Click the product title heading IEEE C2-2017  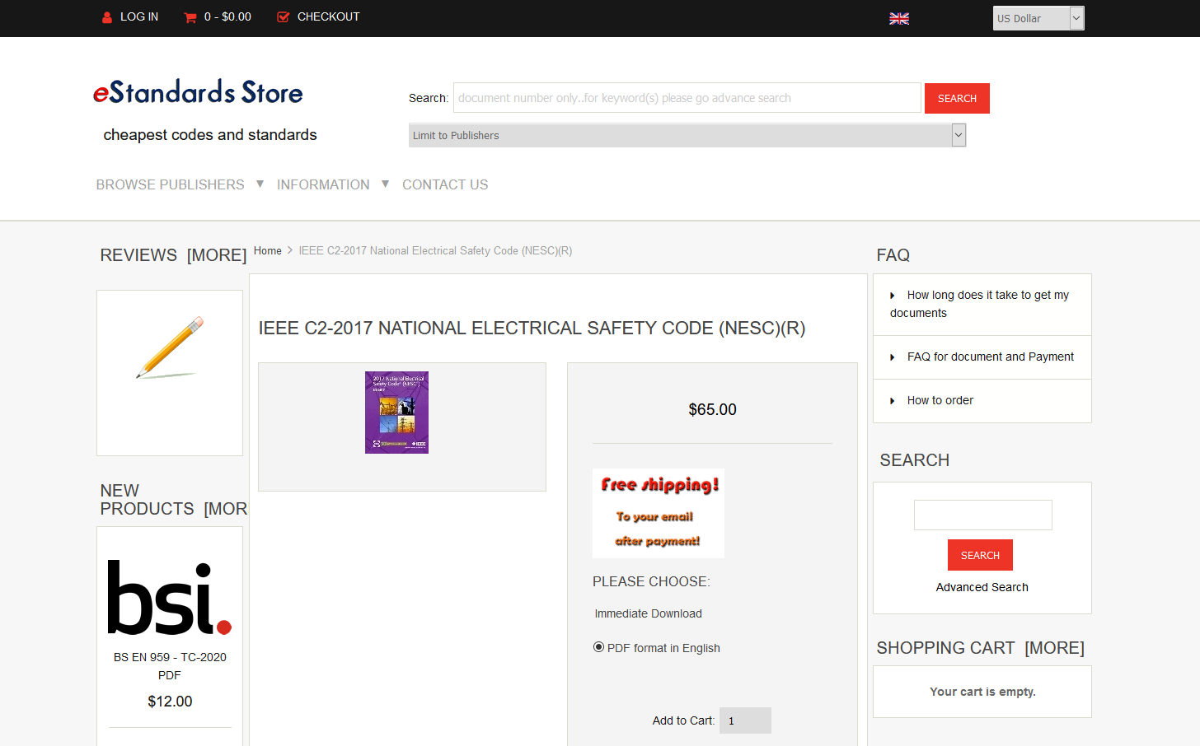tap(532, 328)
